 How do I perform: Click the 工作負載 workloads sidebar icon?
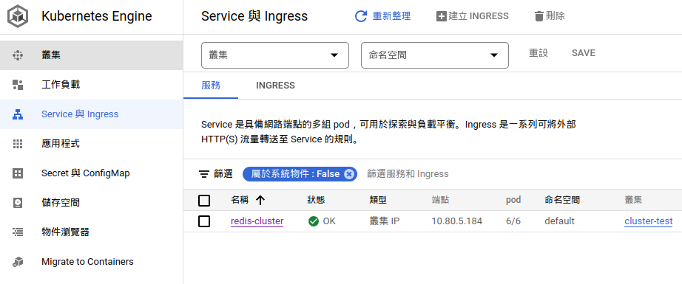coord(18,85)
